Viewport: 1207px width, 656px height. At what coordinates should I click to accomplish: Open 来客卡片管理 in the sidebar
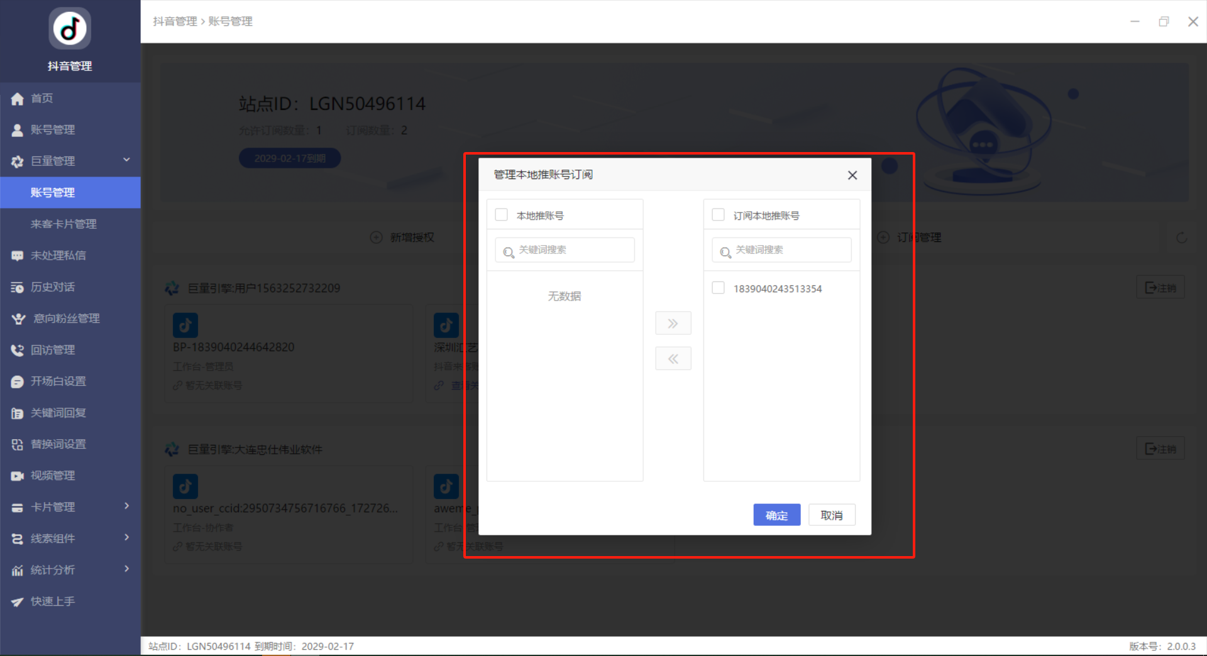click(63, 224)
